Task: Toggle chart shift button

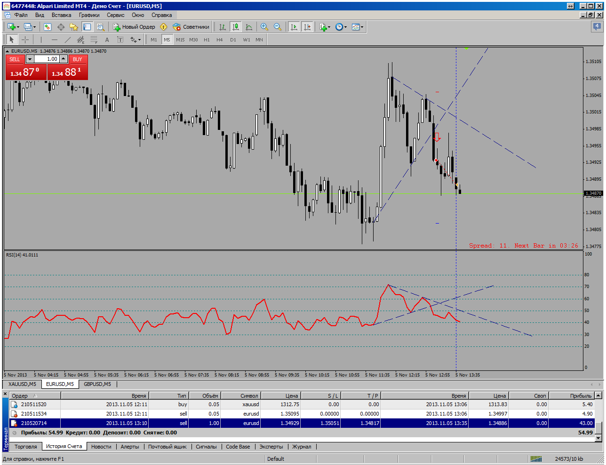Action: (x=307, y=27)
